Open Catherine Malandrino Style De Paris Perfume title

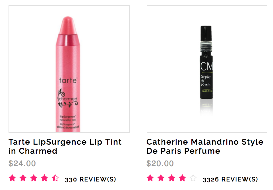point(205,146)
